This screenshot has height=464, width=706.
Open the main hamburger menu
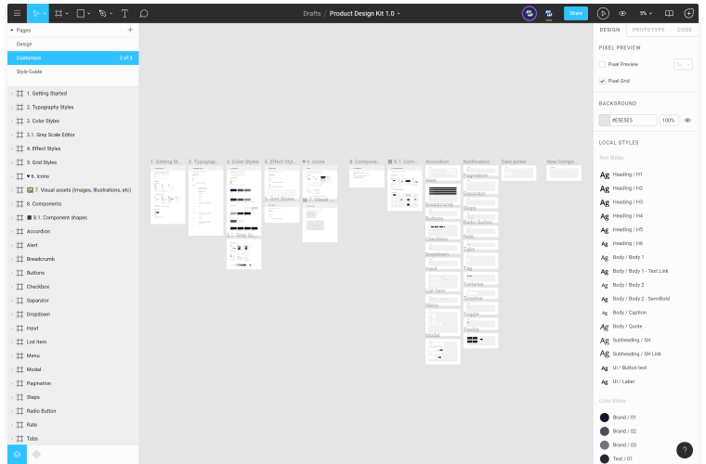(17, 14)
